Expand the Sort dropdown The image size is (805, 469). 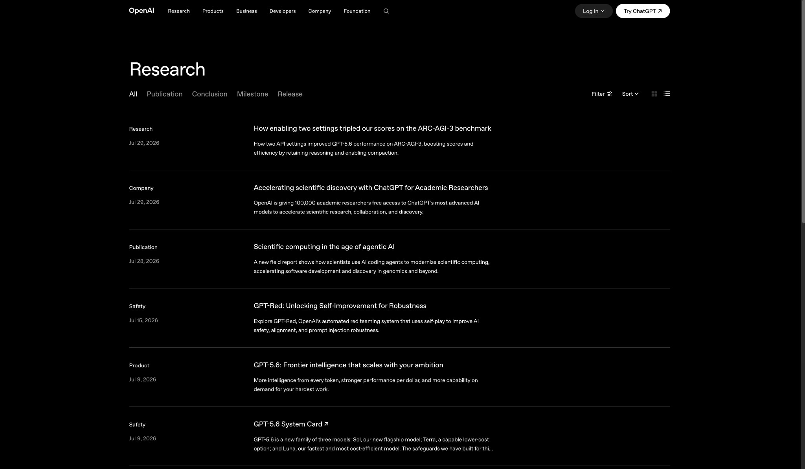pos(630,94)
